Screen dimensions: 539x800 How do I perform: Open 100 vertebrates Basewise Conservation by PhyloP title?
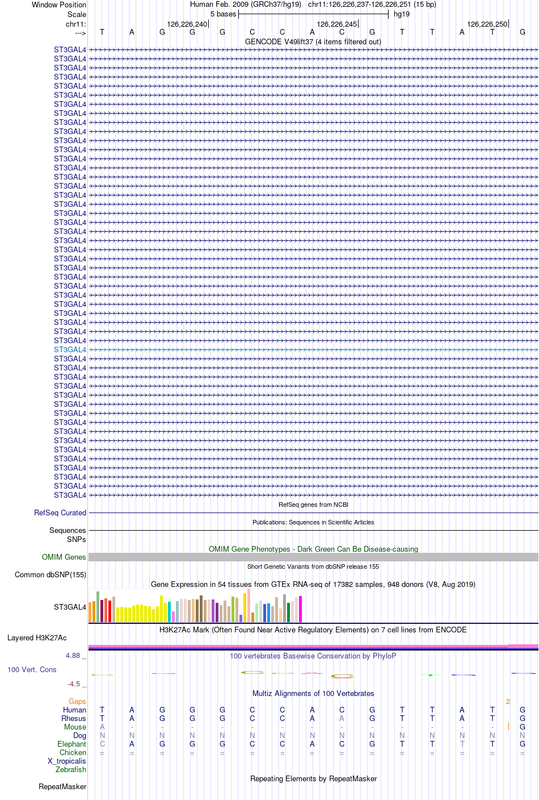click(x=313, y=656)
